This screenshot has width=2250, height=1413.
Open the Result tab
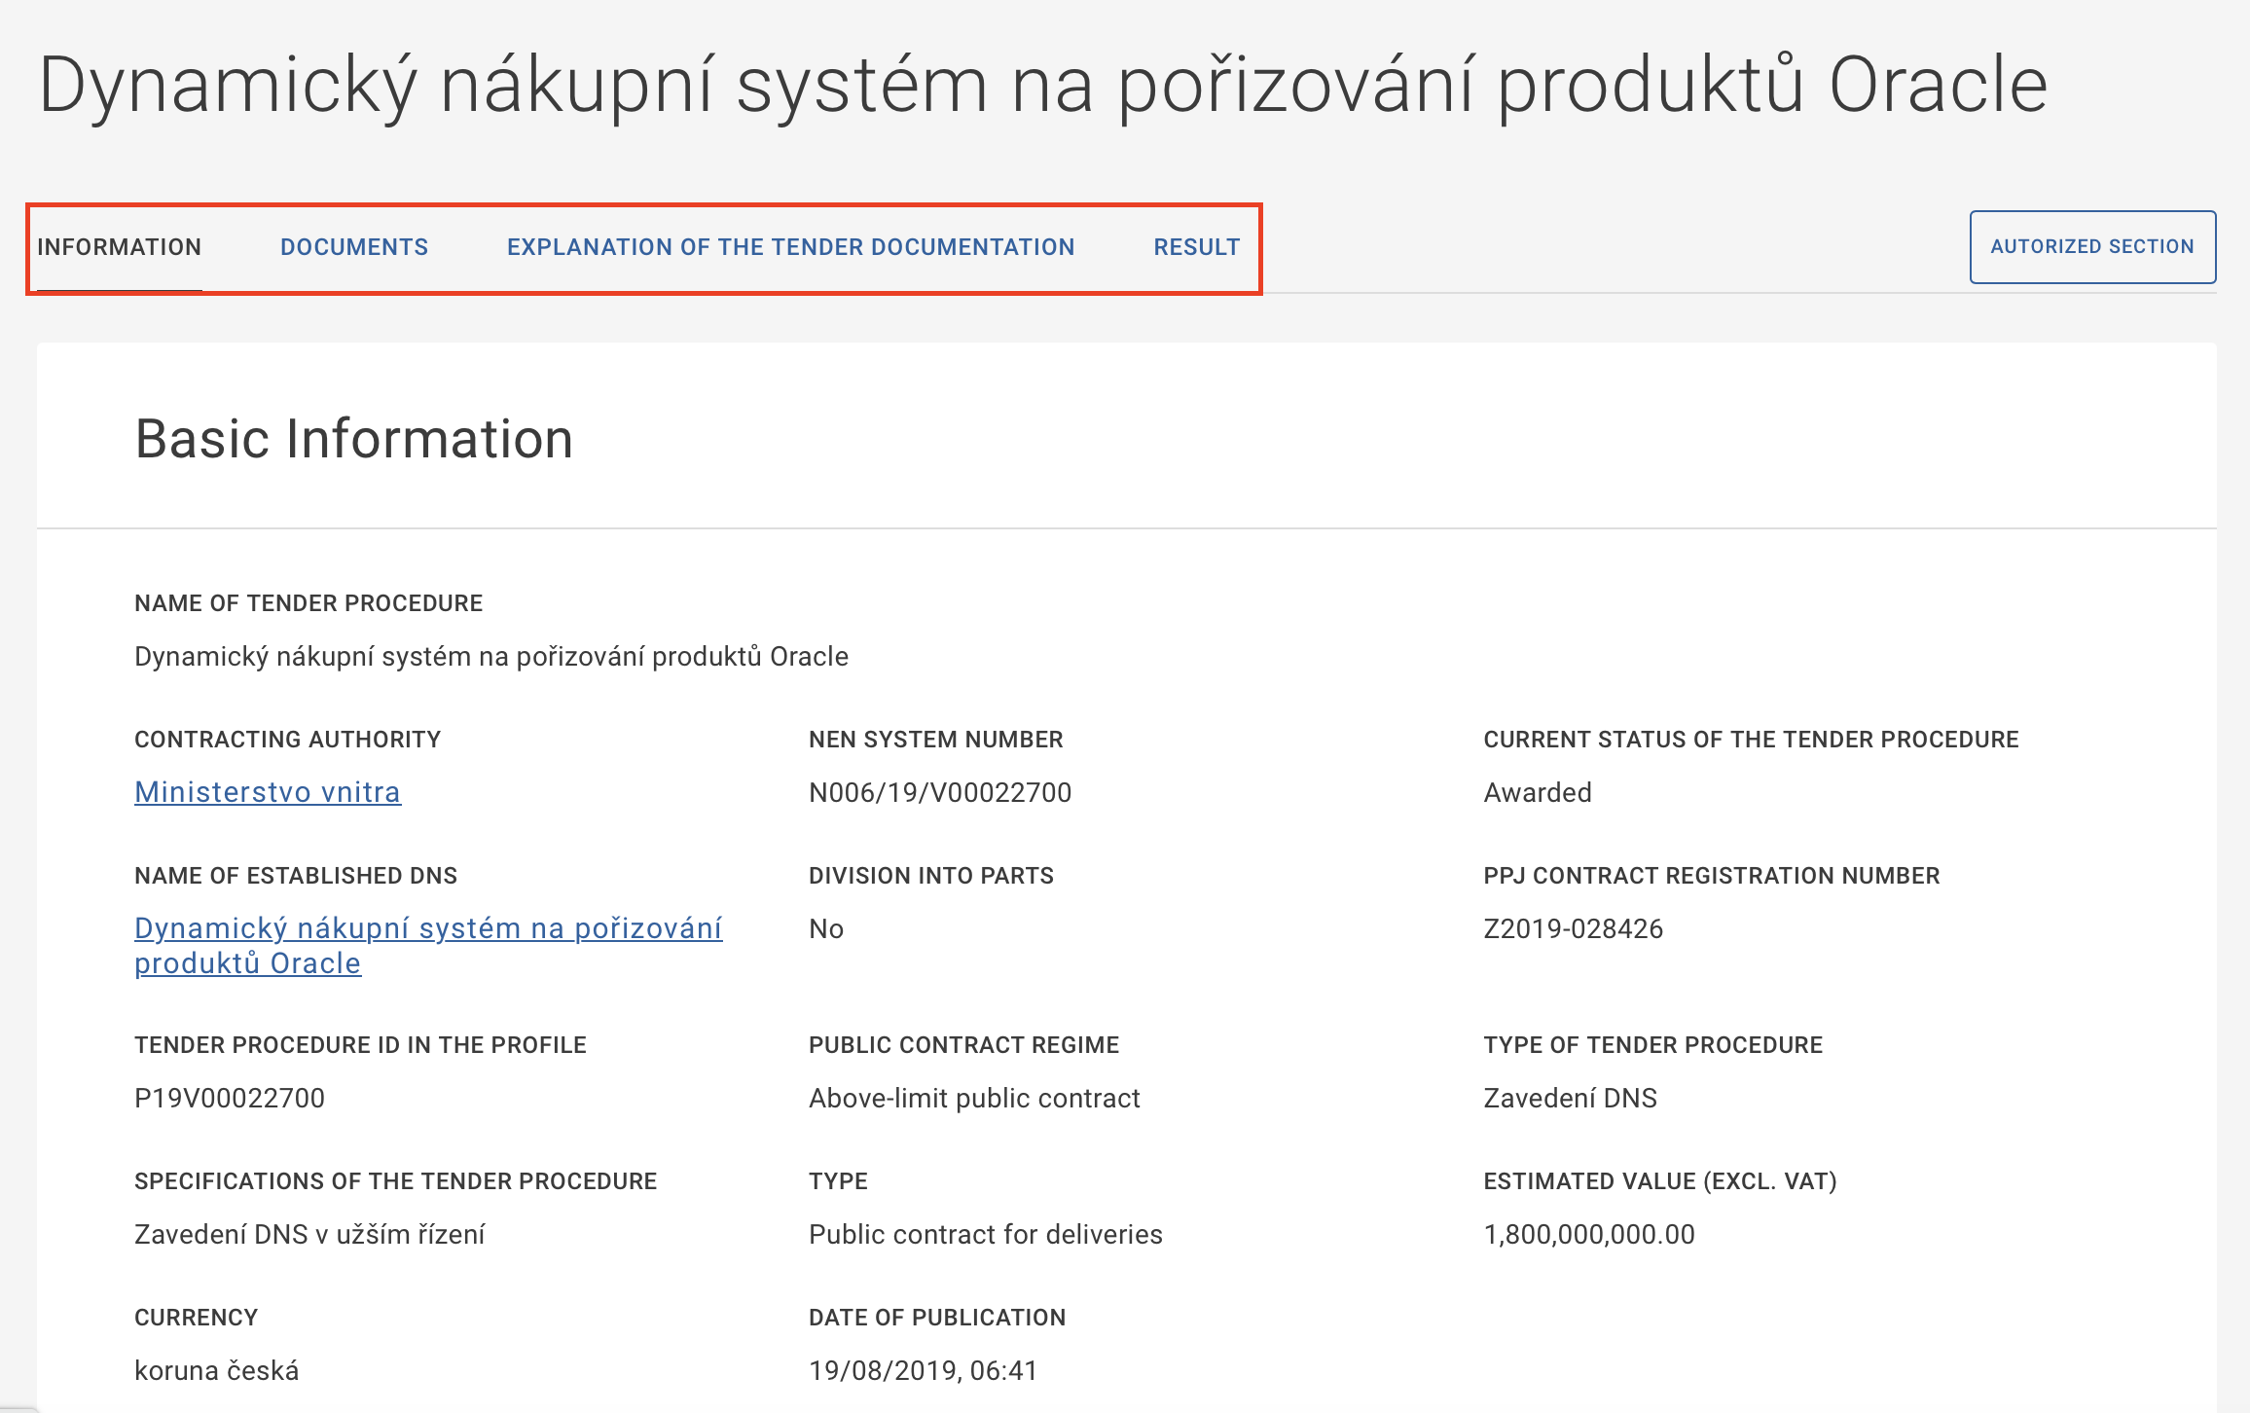(x=1196, y=247)
